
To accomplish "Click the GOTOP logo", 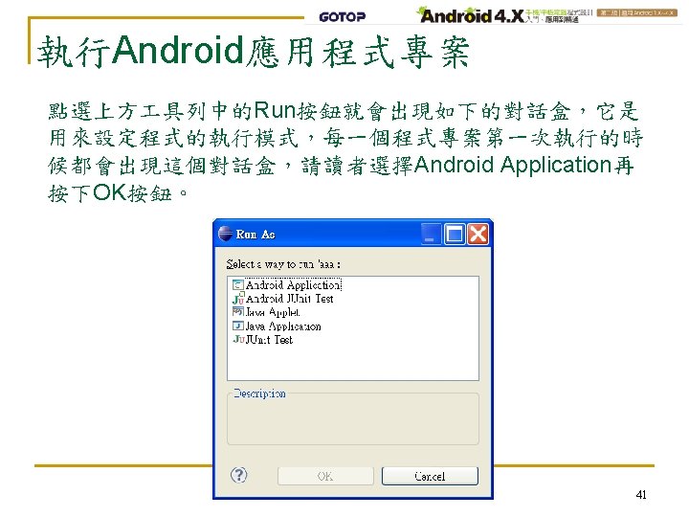I will [343, 16].
